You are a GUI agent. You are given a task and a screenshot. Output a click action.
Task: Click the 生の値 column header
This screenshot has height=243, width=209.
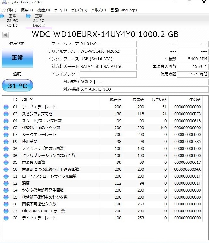click(x=185, y=100)
